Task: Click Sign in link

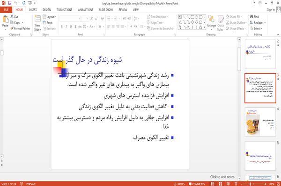Action: [x=271, y=10]
